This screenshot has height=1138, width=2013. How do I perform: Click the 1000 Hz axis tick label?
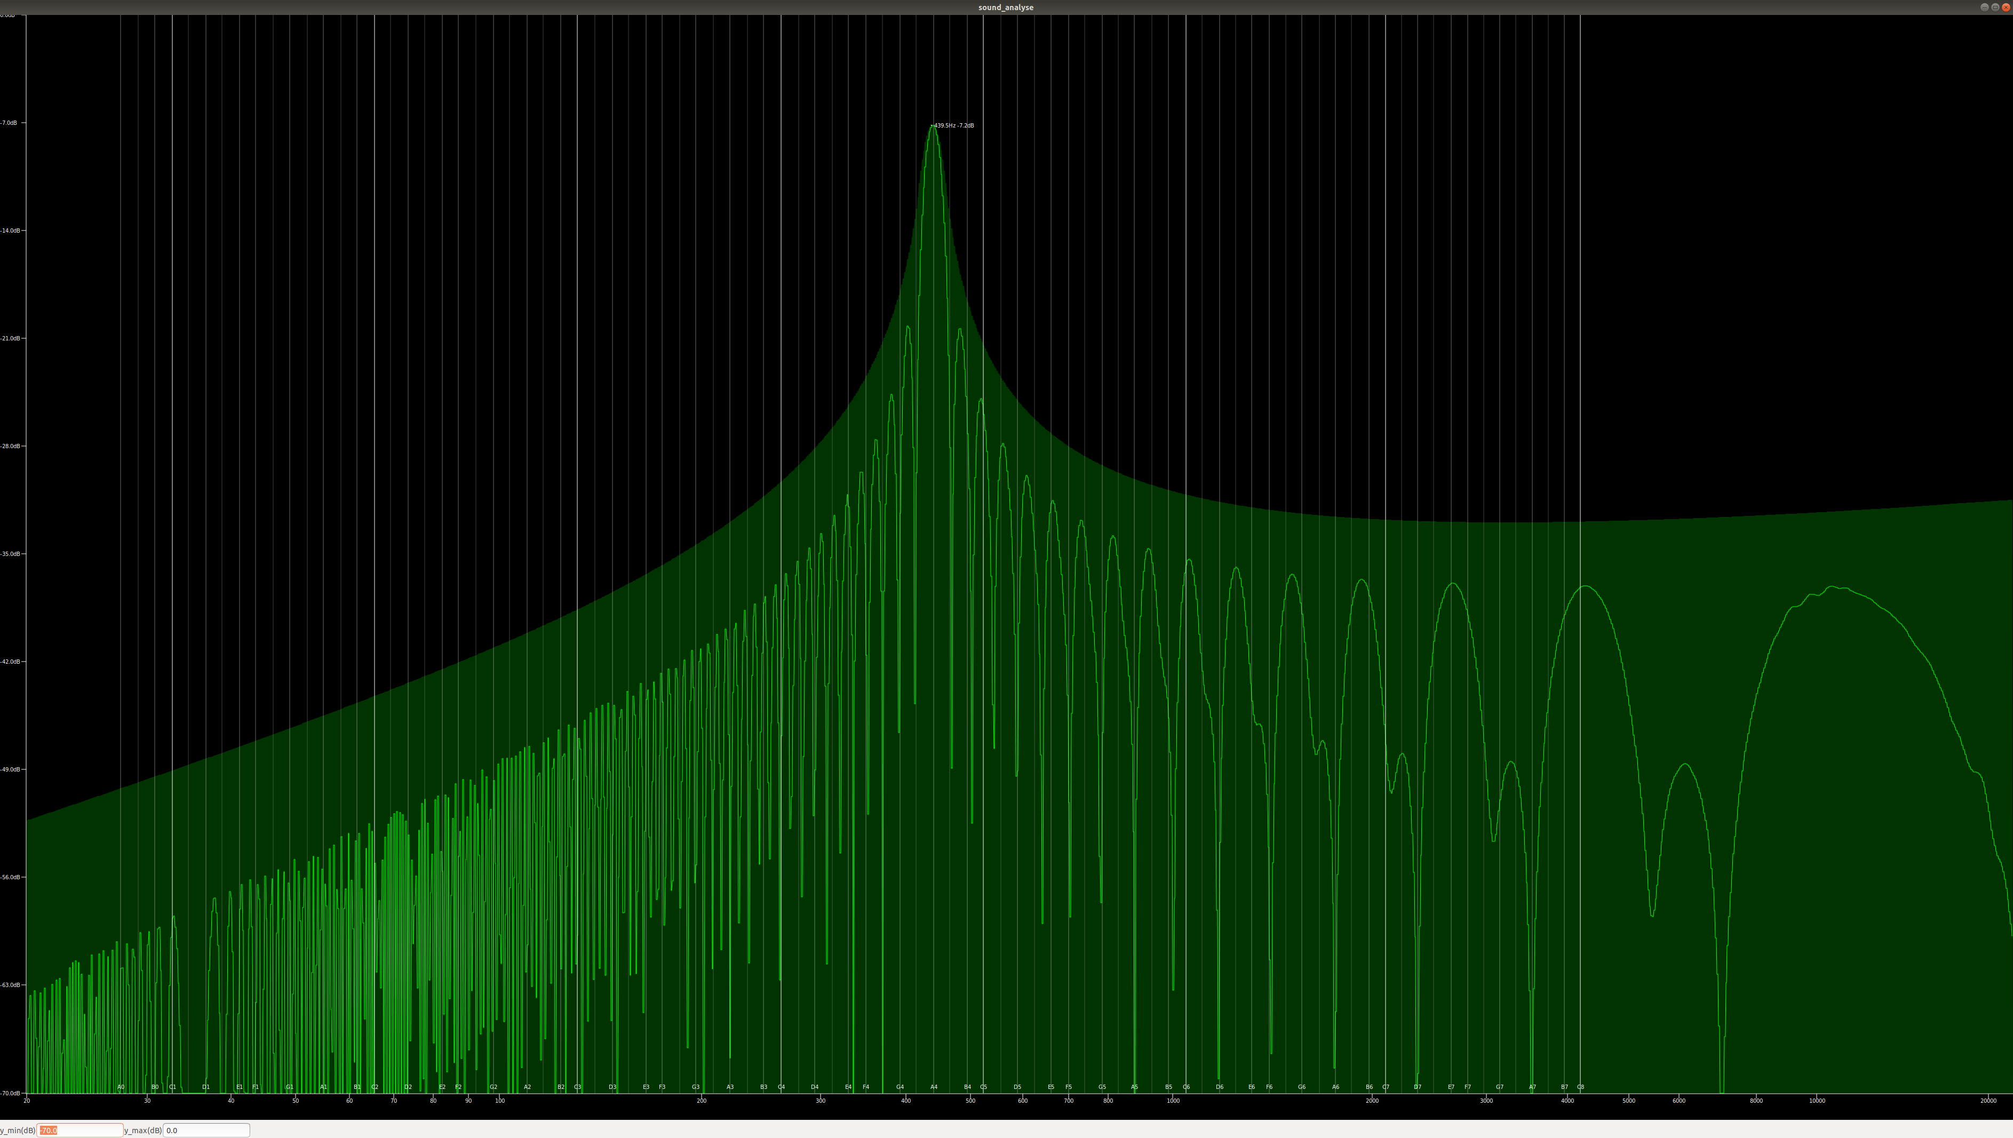(x=1173, y=1101)
